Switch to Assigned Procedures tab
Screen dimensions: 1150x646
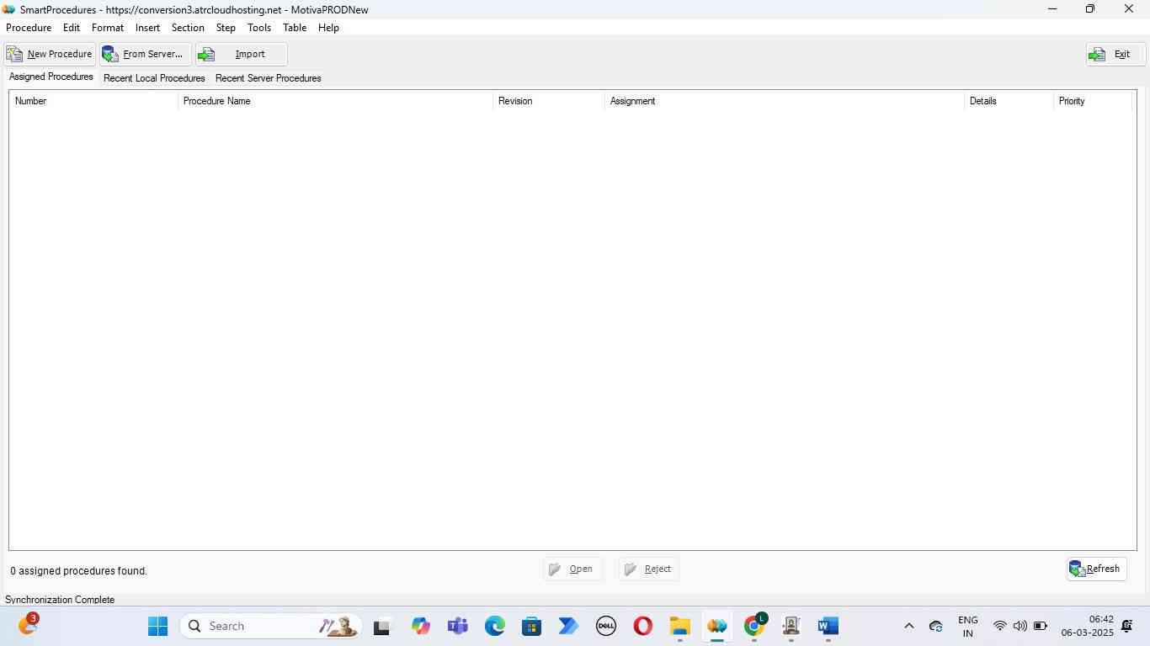(51, 77)
